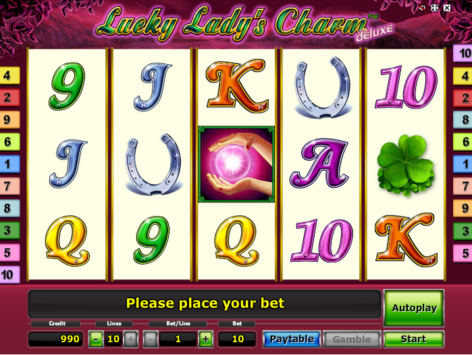Toggle the sound mute icon
Image resolution: width=472 pixels, height=355 pixels.
(423, 8)
